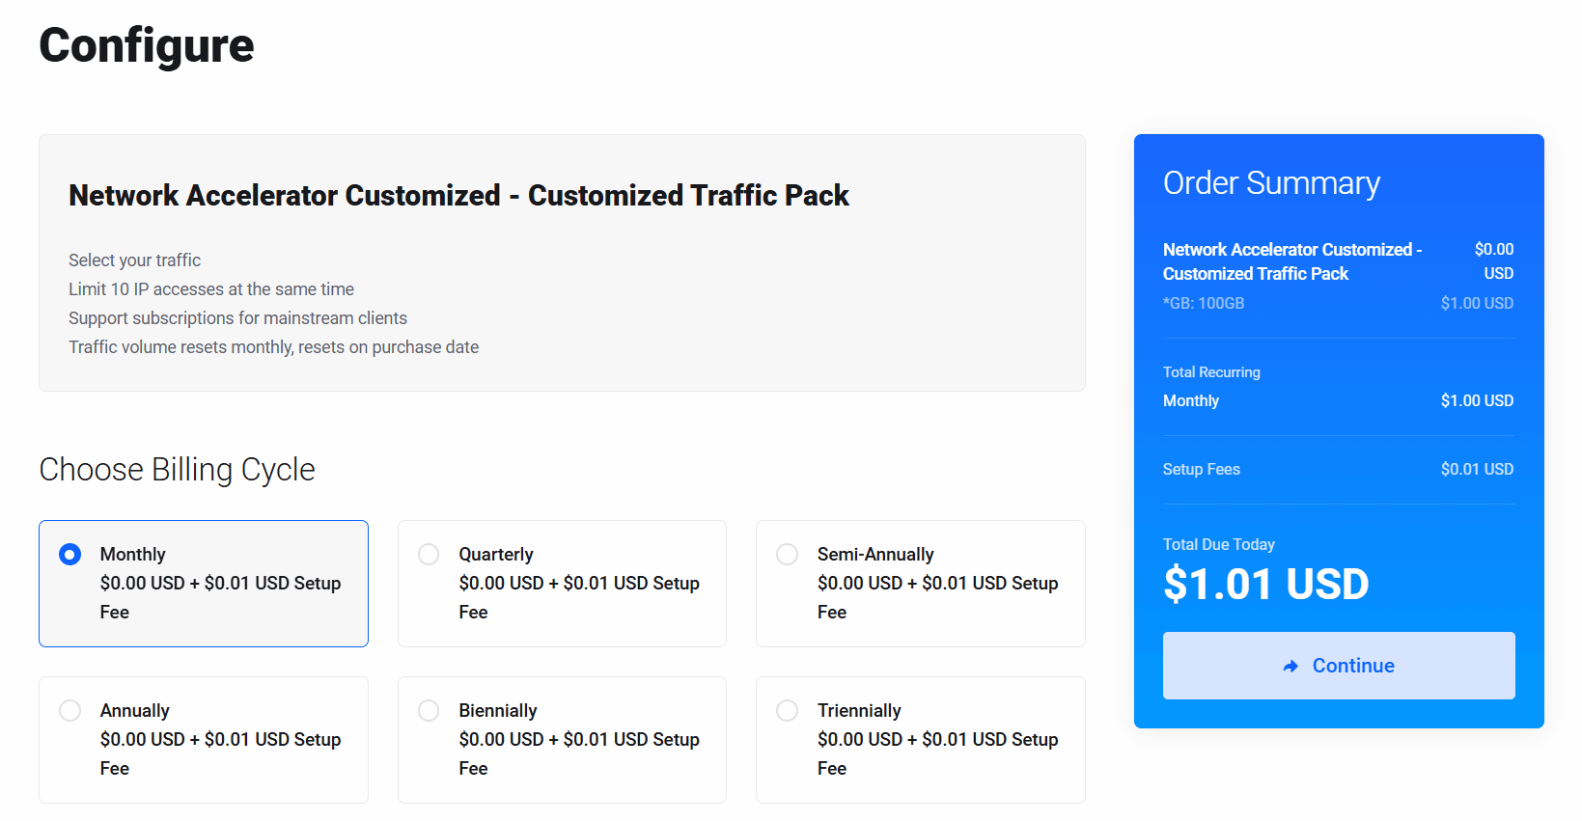1582x821 pixels.
Task: Click the Network Accelerator Customized card title
Action: click(x=458, y=196)
